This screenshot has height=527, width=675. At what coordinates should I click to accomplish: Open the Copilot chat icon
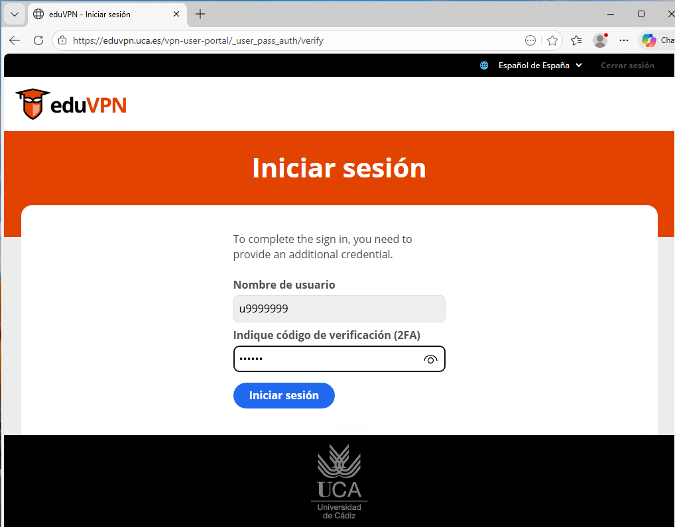pos(648,40)
